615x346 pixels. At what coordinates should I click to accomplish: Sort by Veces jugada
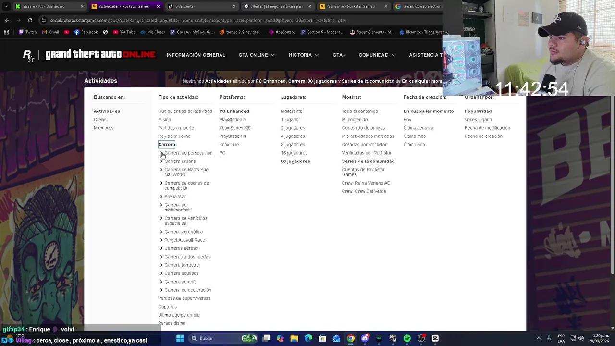pos(478,120)
